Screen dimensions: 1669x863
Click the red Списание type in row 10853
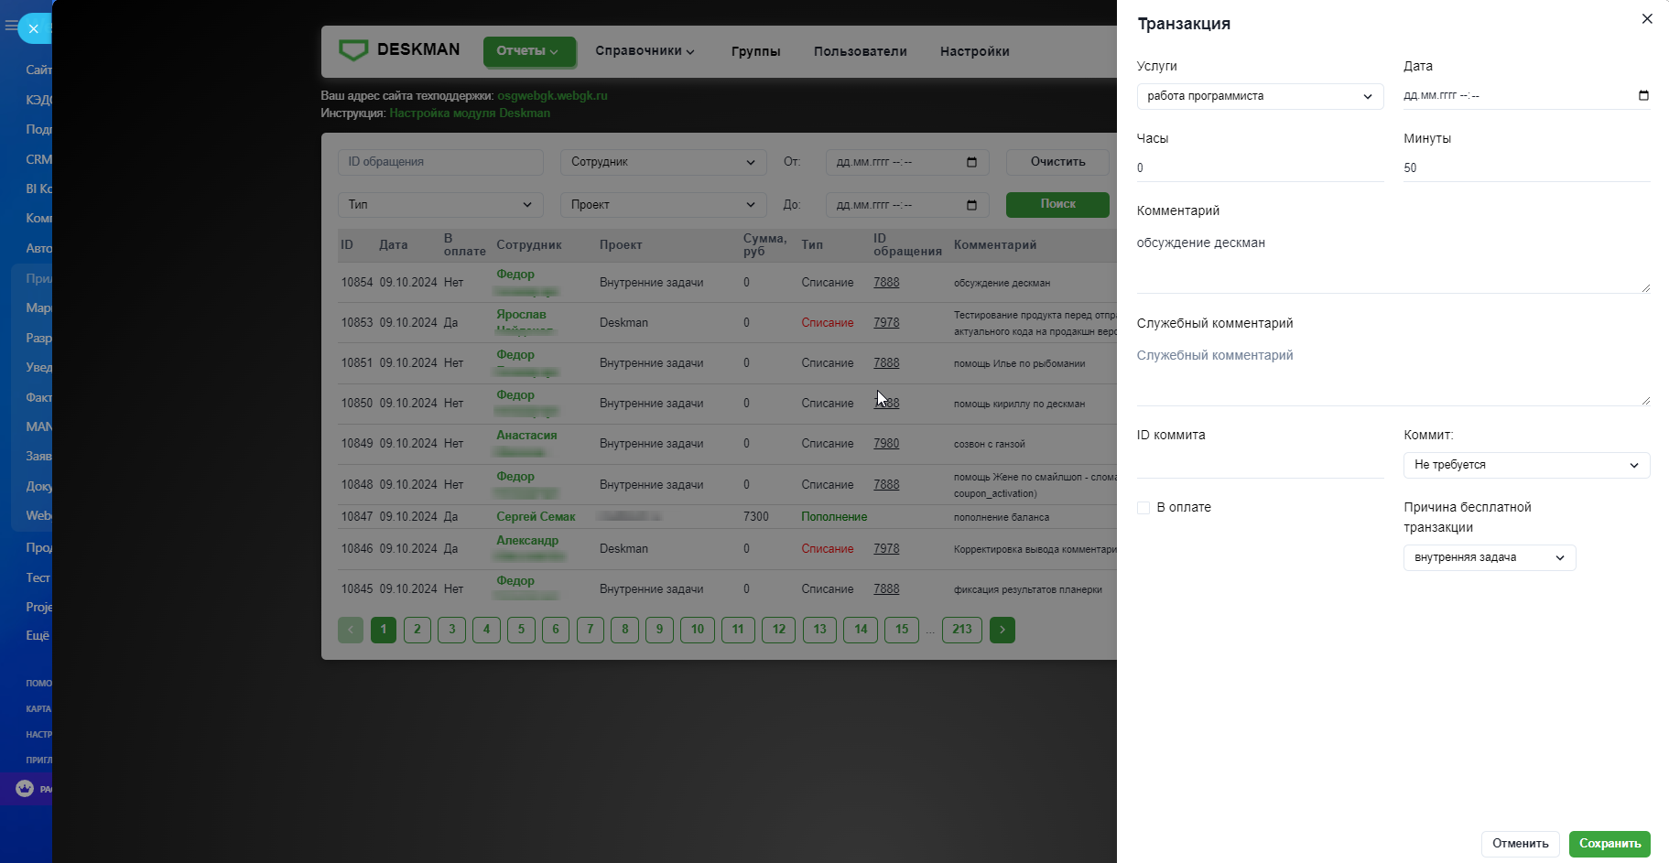[828, 323]
